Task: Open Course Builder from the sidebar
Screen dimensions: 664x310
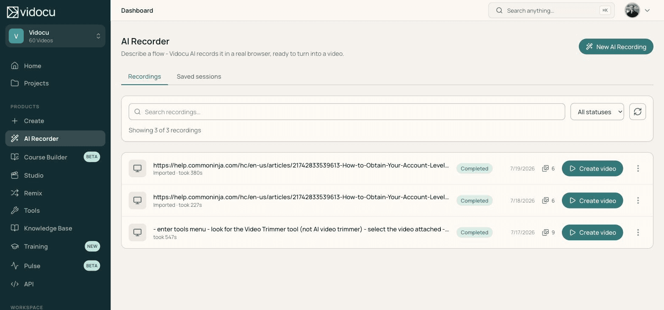Action: coord(55,157)
